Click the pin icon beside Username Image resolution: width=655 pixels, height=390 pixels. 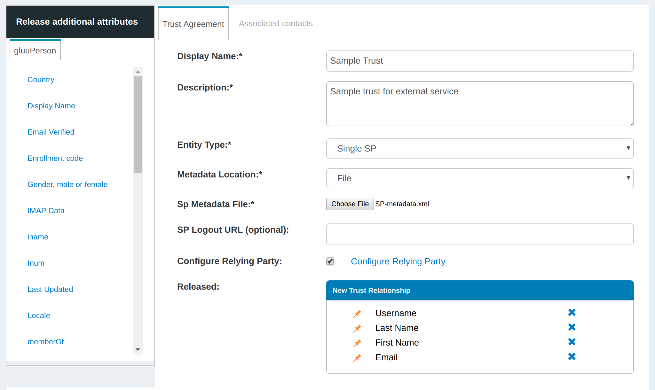coord(357,314)
